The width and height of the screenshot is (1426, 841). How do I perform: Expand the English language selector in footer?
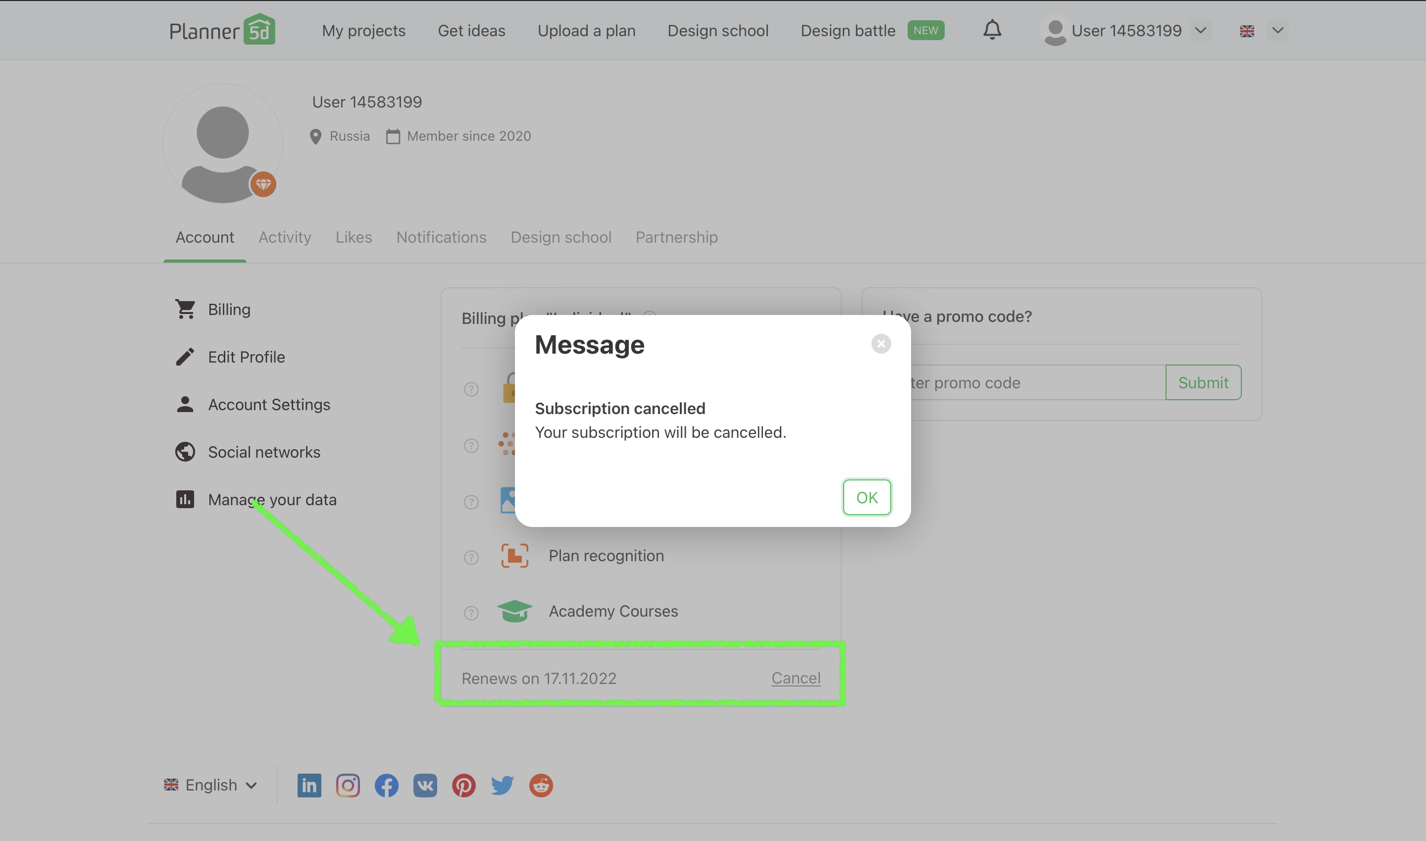211,785
